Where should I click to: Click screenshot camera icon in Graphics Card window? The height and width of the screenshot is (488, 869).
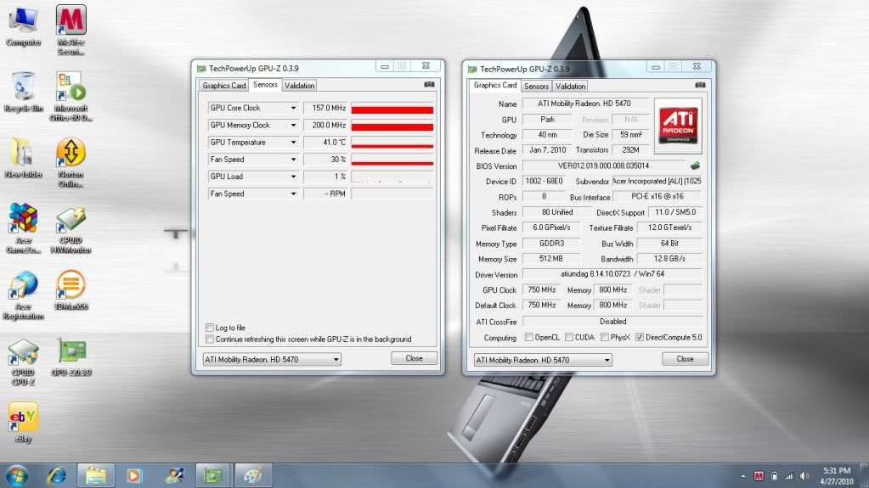coord(700,86)
